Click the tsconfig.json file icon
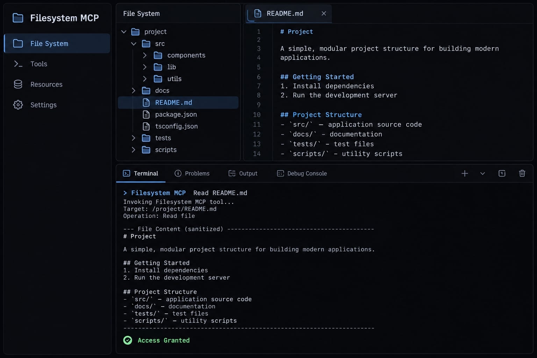Screen dimensions: 537x358 [x=146, y=126]
